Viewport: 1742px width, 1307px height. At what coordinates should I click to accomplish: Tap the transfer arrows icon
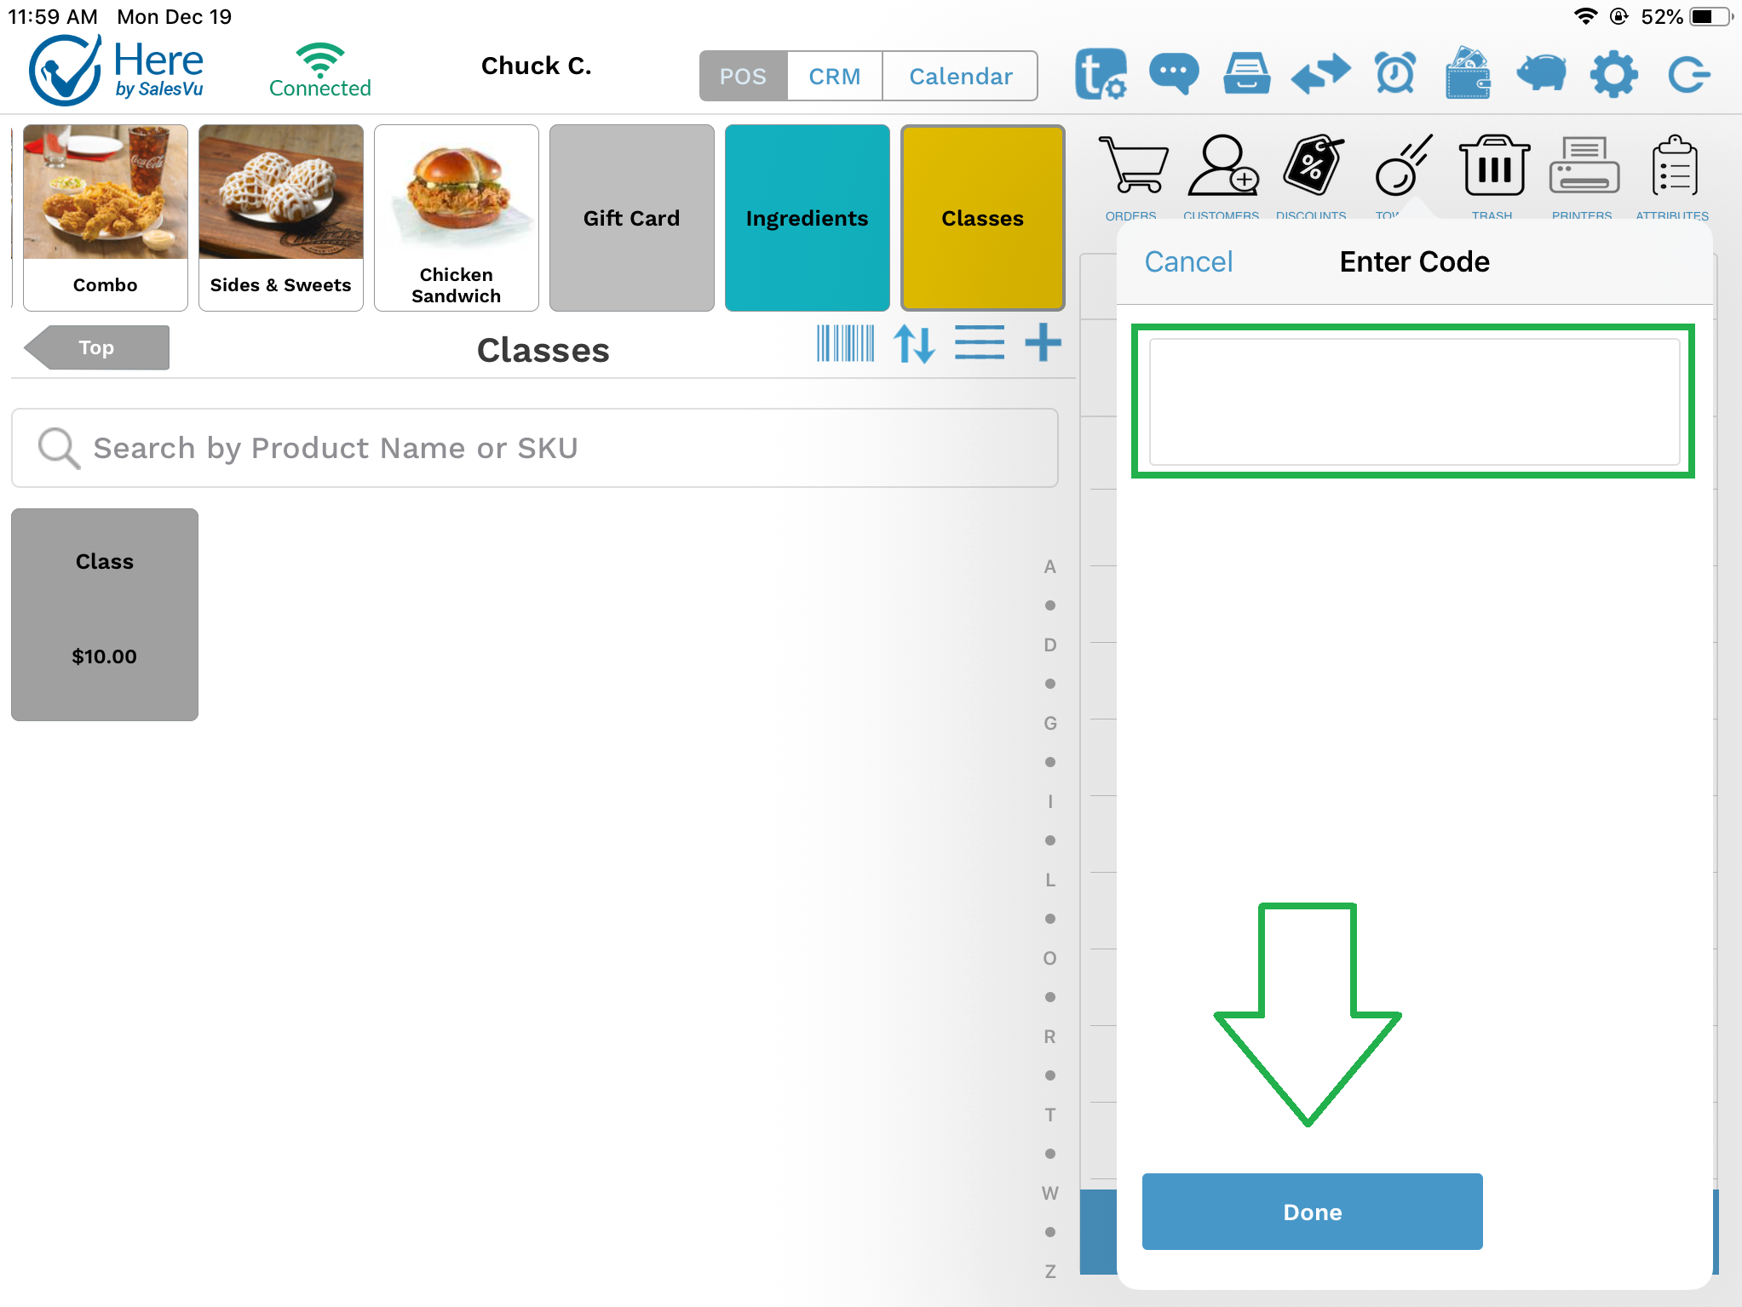[x=1320, y=74]
